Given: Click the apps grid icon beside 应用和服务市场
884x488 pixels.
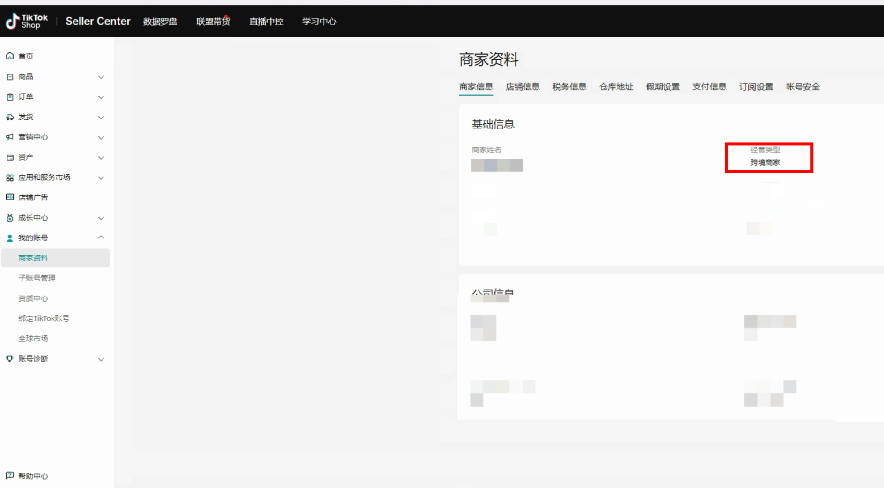Looking at the screenshot, I should click(10, 177).
